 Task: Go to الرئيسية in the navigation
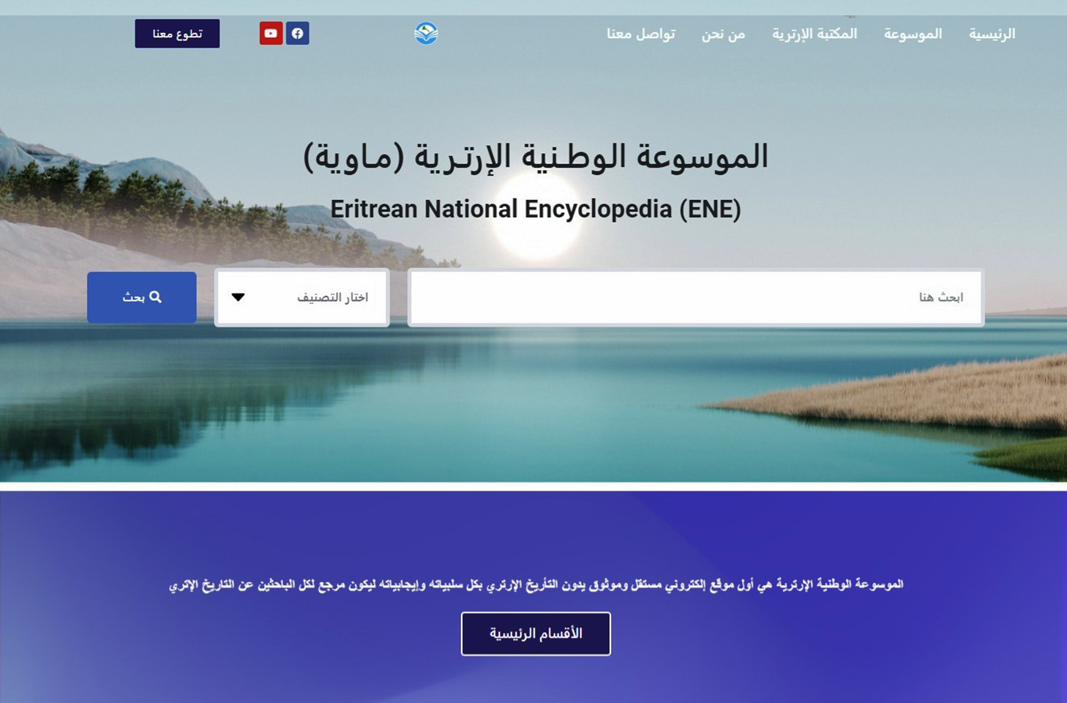992,34
